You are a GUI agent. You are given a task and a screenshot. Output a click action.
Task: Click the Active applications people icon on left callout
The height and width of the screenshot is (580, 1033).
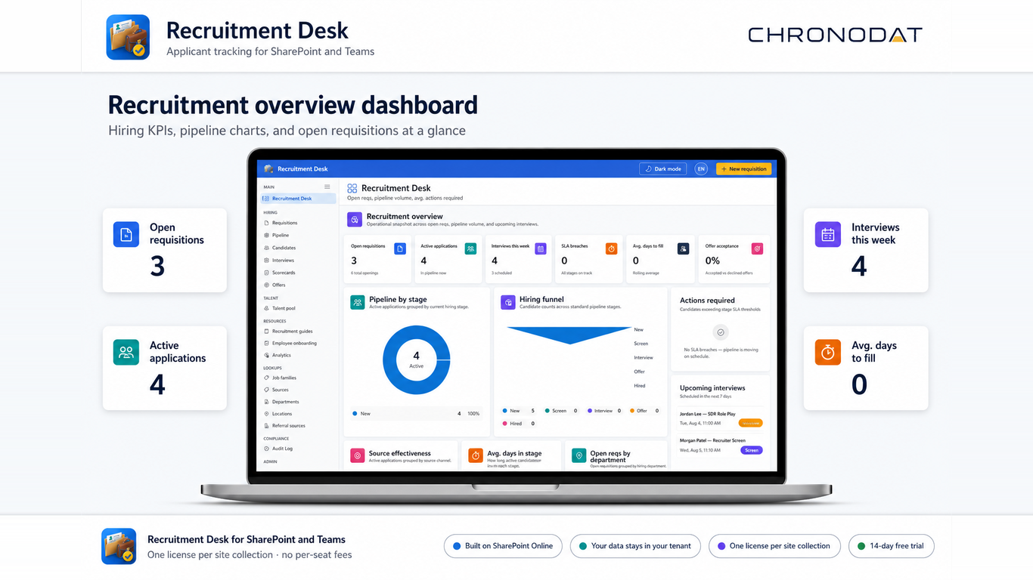(x=126, y=352)
